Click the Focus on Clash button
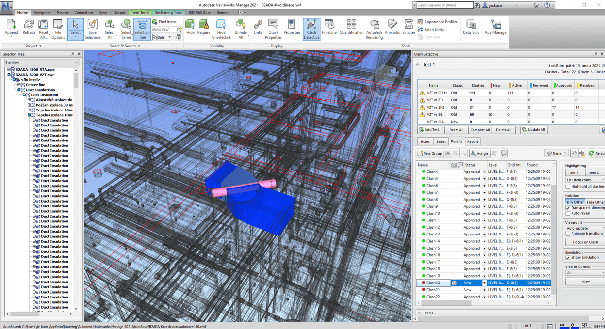Screen dimensions: 605x329 pos(585,242)
